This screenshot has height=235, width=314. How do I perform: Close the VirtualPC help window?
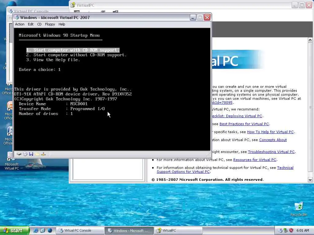[309, 5]
